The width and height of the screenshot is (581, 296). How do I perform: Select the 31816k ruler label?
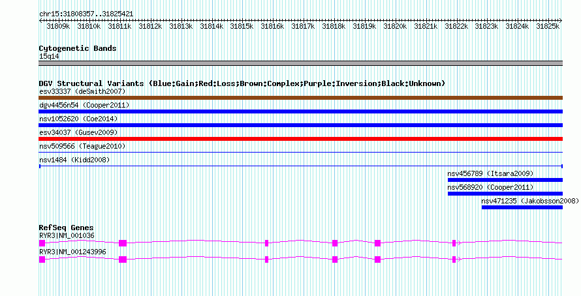coord(273,26)
